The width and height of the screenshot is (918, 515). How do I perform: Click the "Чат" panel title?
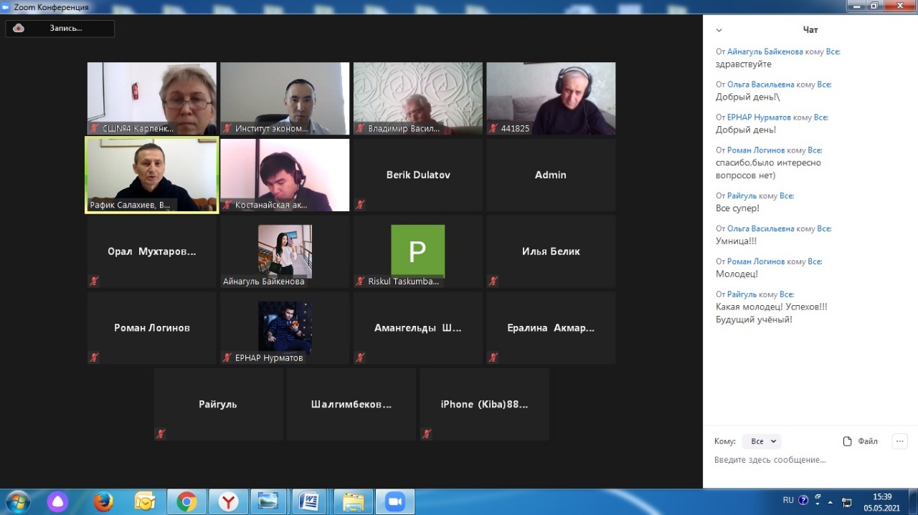(810, 30)
